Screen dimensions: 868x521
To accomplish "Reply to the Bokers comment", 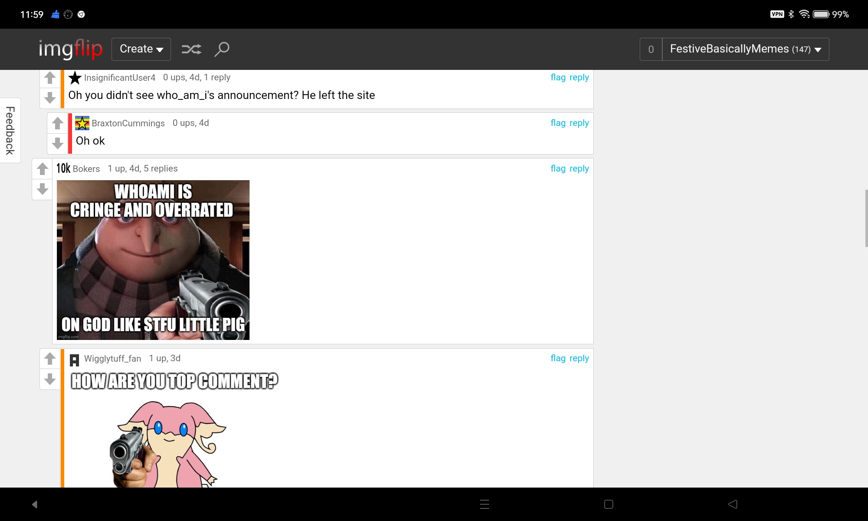I will (579, 168).
